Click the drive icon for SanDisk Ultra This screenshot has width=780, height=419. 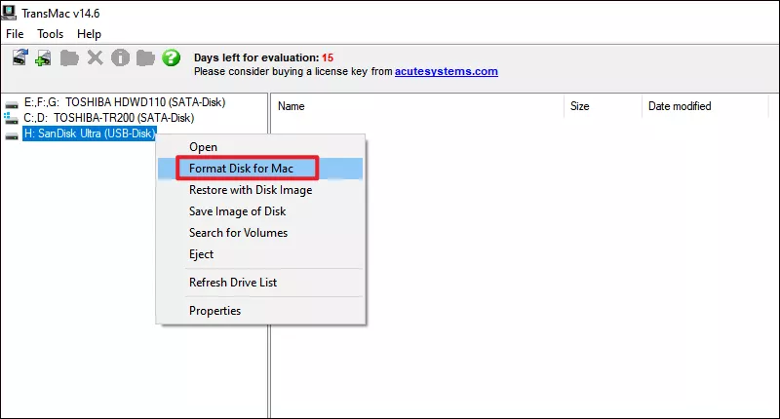pos(12,135)
